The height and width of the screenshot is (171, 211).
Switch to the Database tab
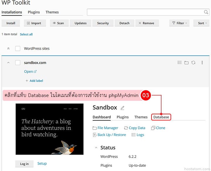point(161,117)
